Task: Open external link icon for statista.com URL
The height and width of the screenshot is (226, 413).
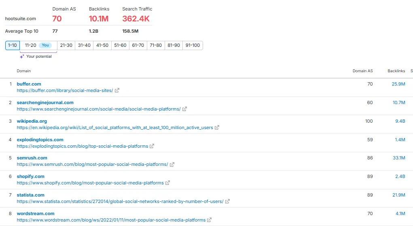Action: pos(227,201)
